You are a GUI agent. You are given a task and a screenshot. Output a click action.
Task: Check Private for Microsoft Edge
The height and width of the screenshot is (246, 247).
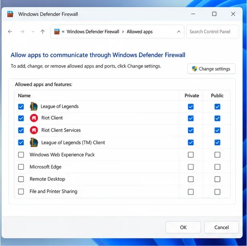click(190, 167)
